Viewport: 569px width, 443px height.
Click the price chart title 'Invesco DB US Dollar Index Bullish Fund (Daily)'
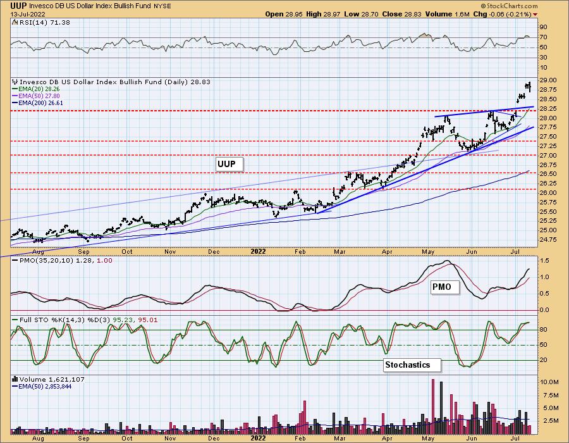pos(104,82)
